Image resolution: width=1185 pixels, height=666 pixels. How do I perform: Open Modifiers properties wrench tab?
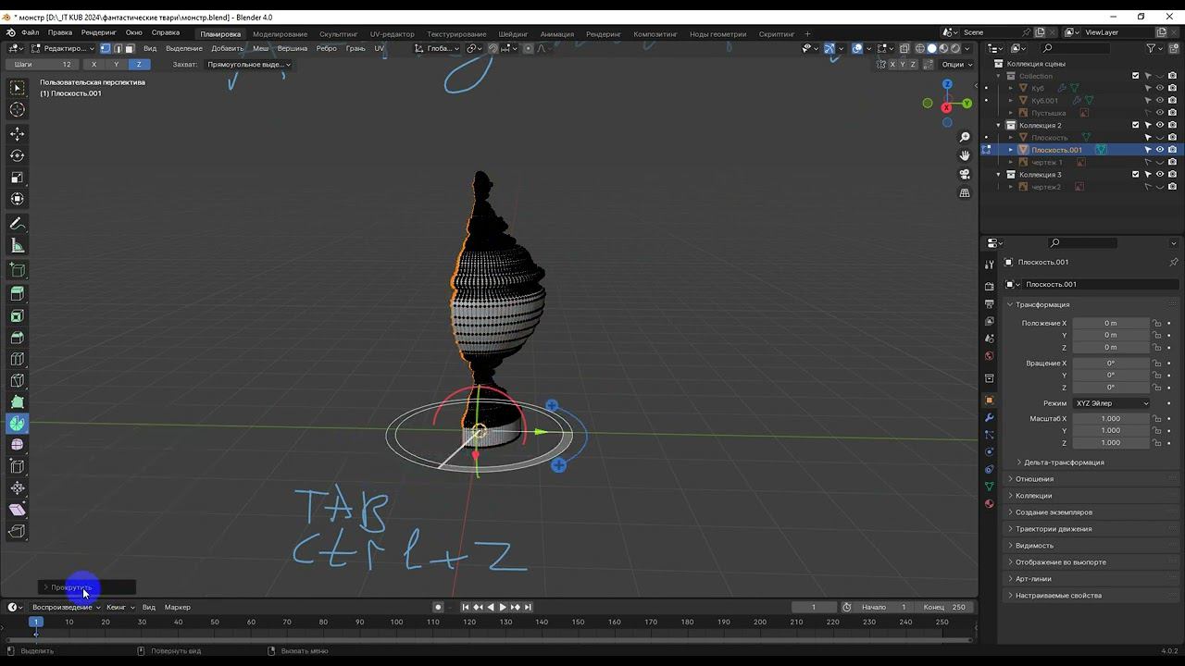pyautogui.click(x=989, y=418)
